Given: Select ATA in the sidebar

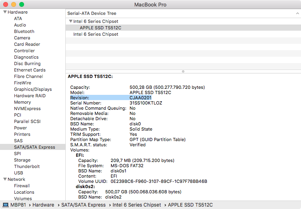Looking at the screenshot, I should click(18, 18).
